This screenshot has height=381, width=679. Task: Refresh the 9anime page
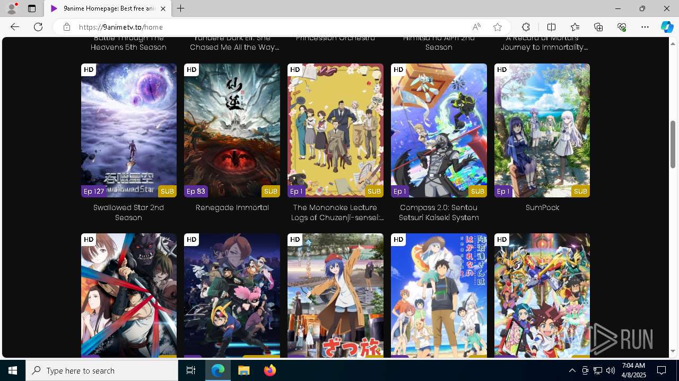(38, 27)
